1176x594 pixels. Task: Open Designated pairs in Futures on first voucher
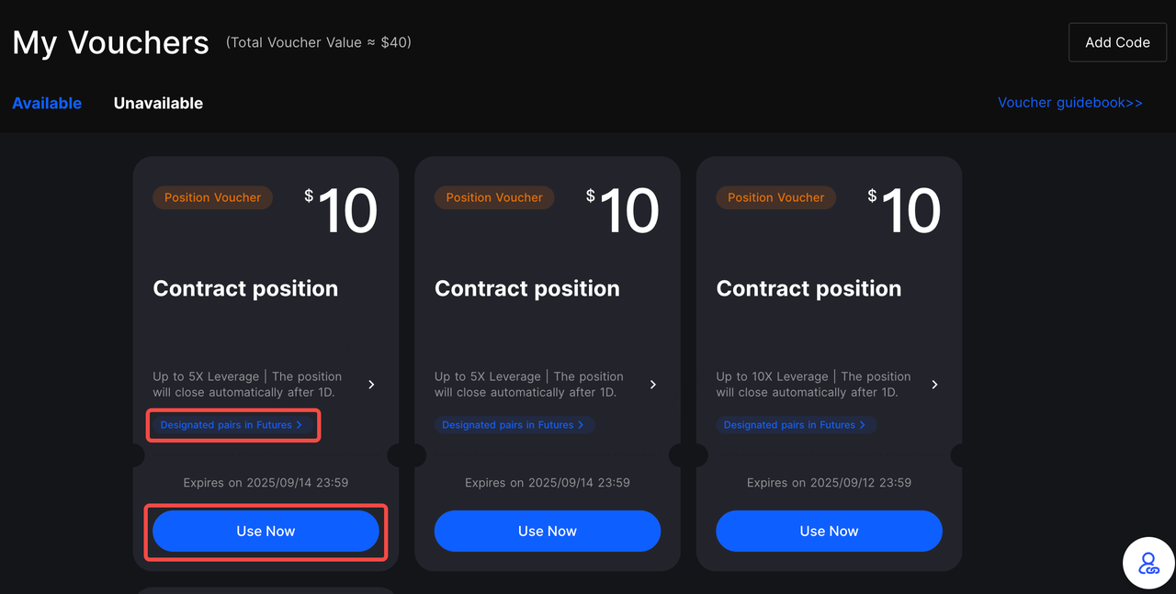pyautogui.click(x=232, y=425)
